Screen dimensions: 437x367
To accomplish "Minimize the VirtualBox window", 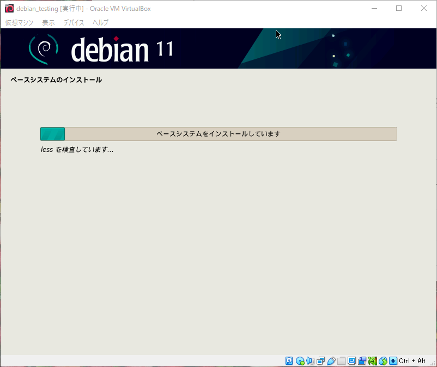I will [374, 8].
